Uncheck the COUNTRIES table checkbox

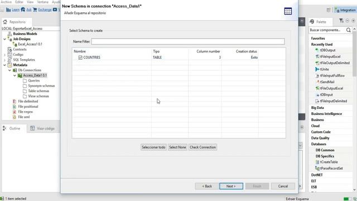80,58
